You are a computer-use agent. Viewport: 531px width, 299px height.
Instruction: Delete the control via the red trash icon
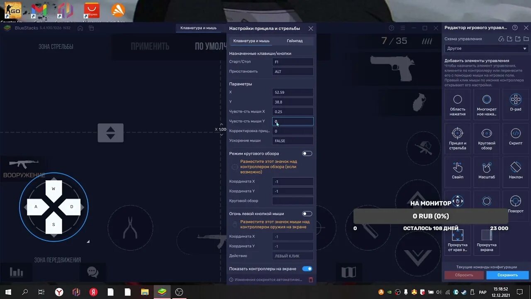pos(311,279)
